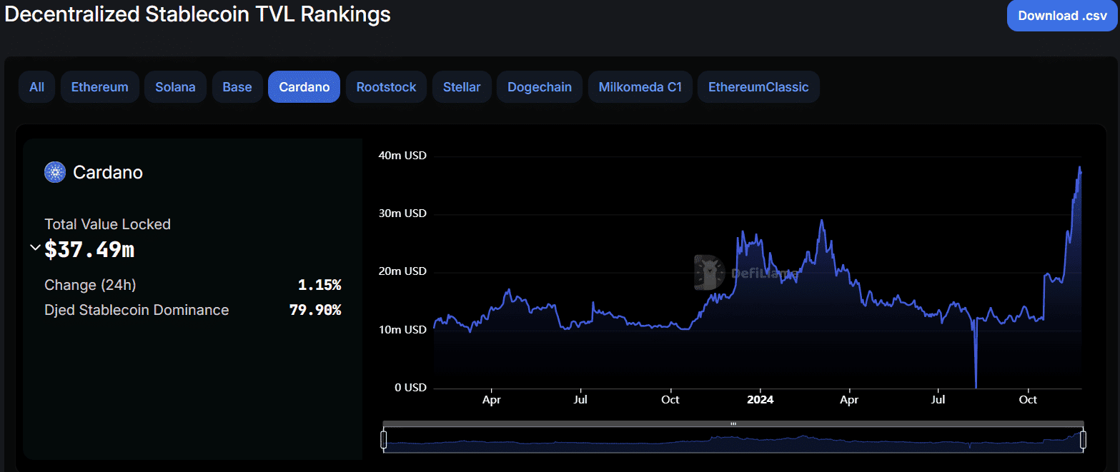Download the .csv file
The image size is (1120, 472).
tap(1062, 16)
